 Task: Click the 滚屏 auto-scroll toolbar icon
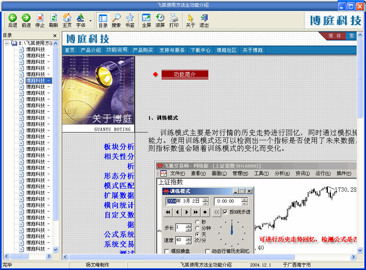pos(160,20)
